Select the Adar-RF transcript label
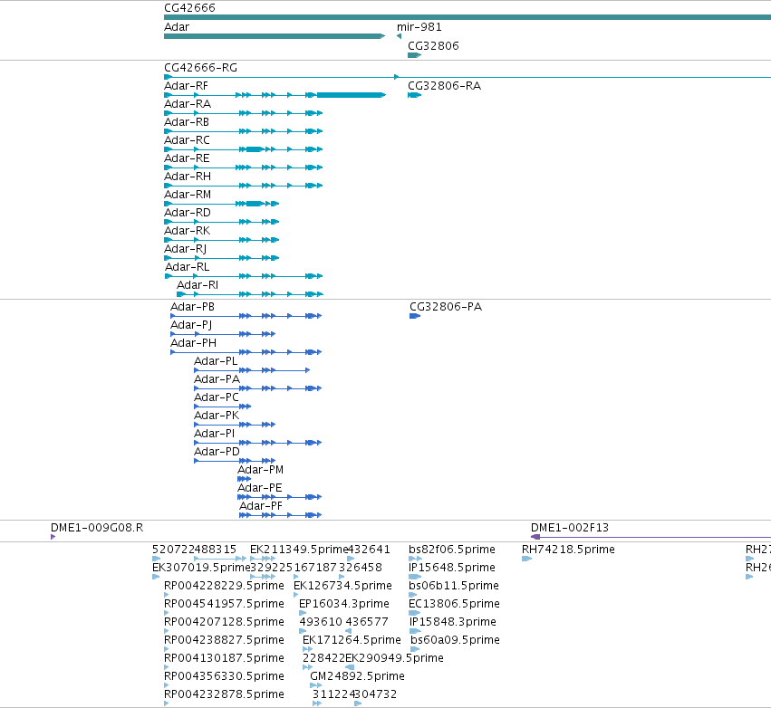Screen dimensions: 771x708 [x=186, y=86]
